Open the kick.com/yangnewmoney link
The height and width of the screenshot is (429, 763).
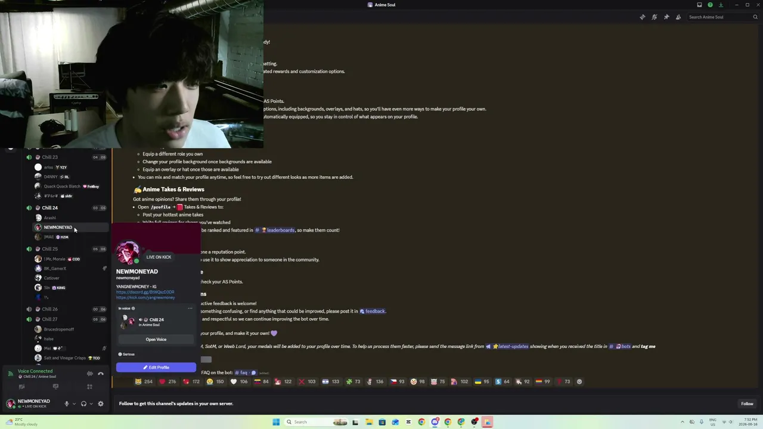tap(145, 297)
